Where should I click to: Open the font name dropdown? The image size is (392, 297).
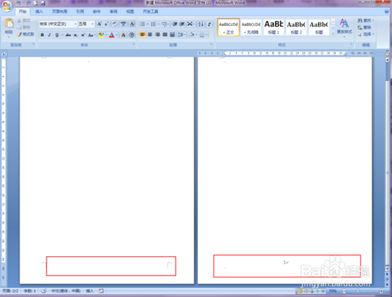tap(75, 24)
